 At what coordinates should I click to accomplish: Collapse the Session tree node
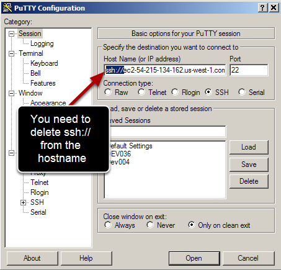pyautogui.click(x=12, y=34)
